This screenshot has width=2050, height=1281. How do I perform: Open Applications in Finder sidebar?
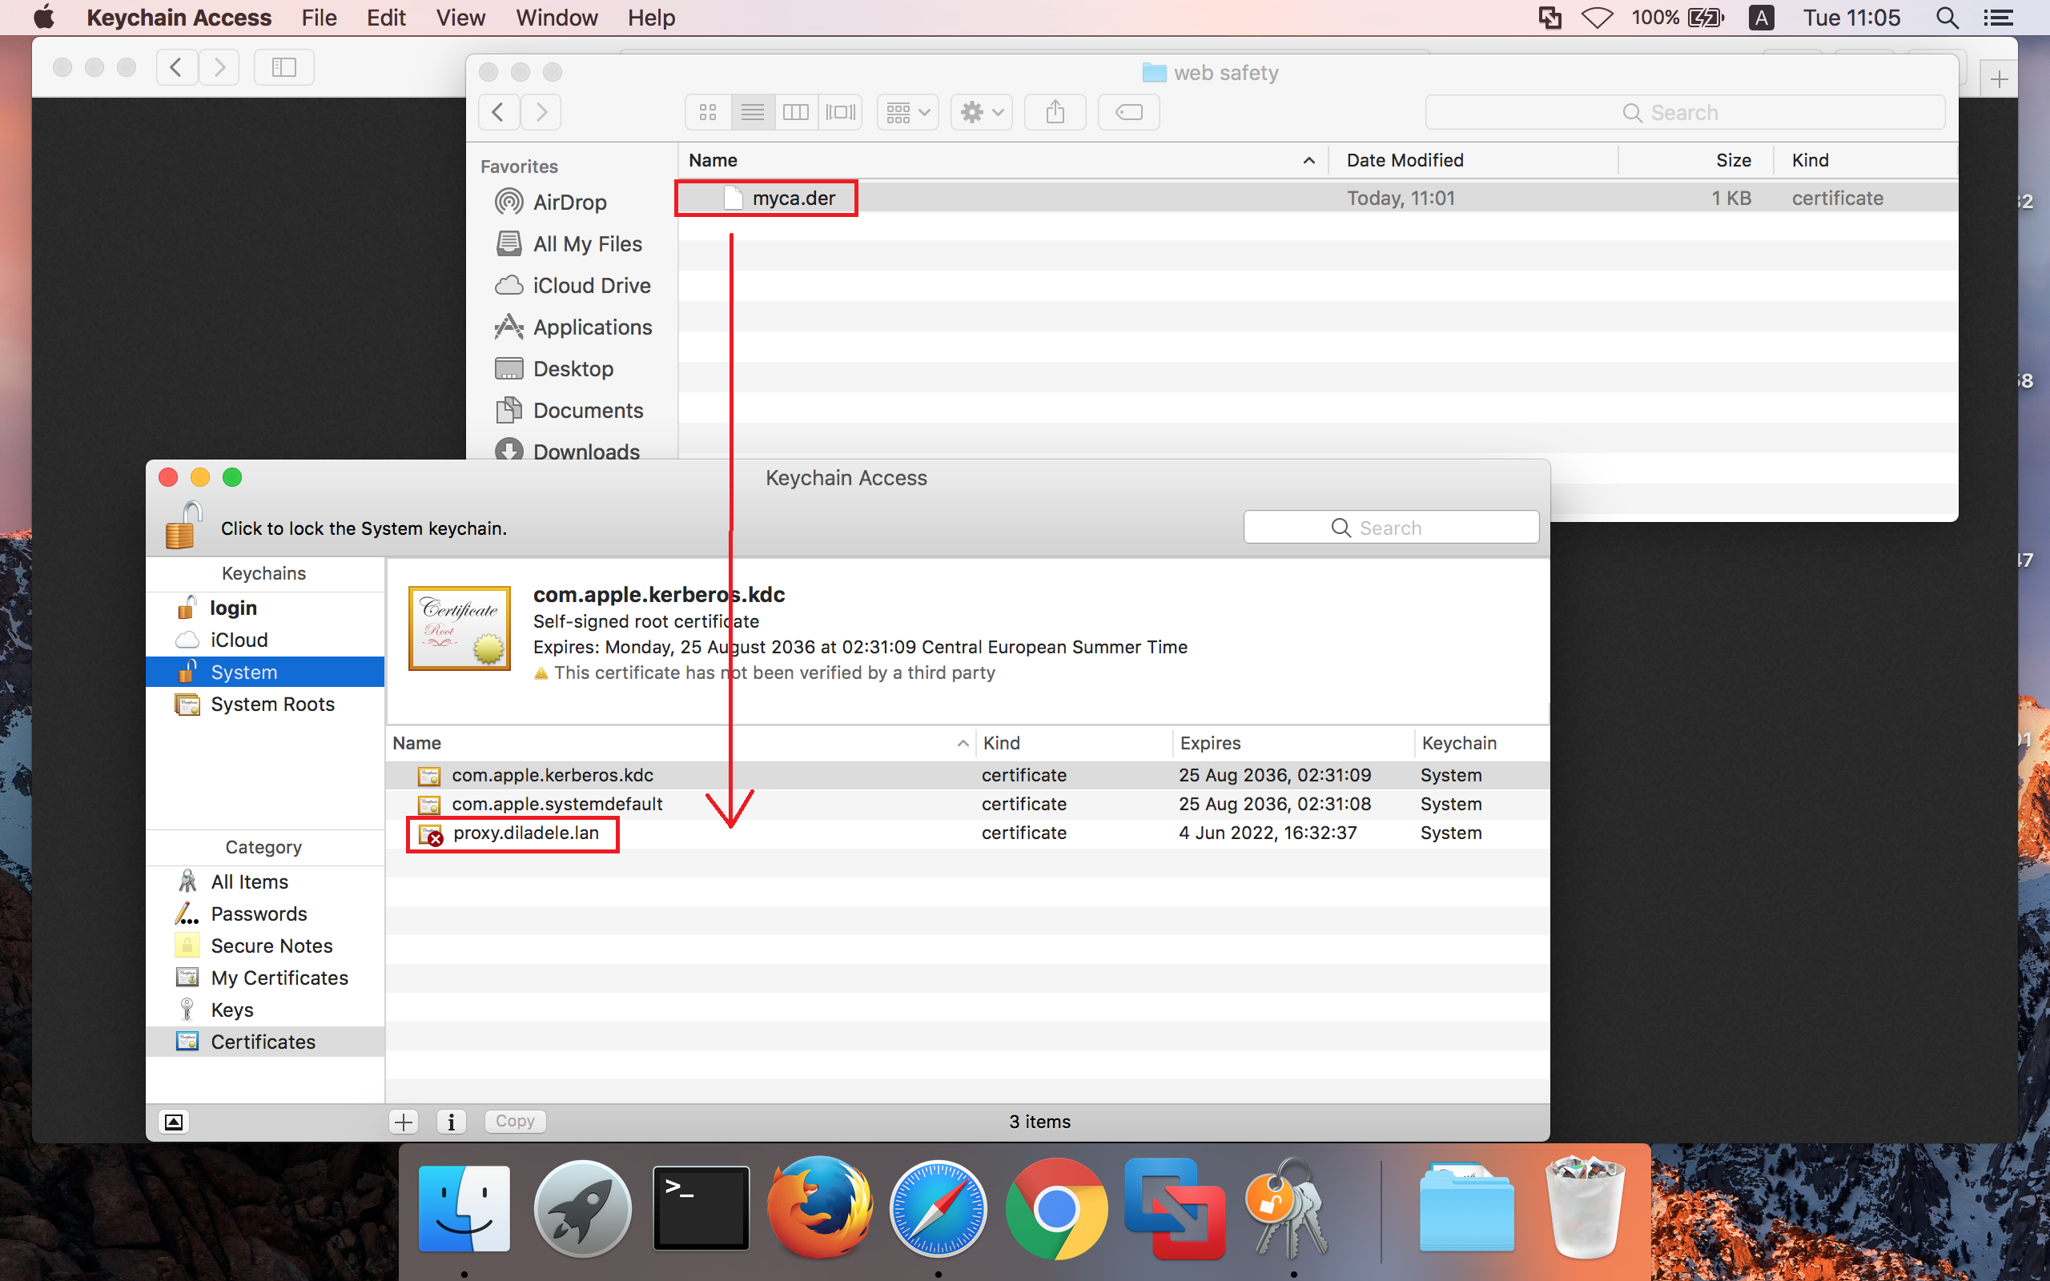tap(592, 327)
